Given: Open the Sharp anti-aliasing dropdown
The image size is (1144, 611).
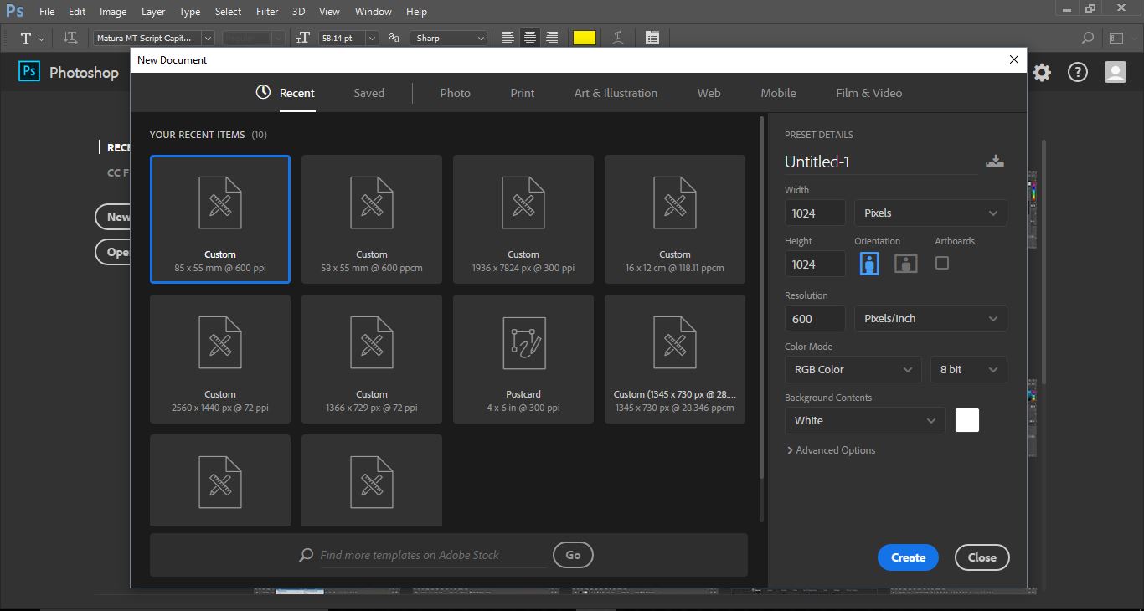Looking at the screenshot, I should coord(449,38).
